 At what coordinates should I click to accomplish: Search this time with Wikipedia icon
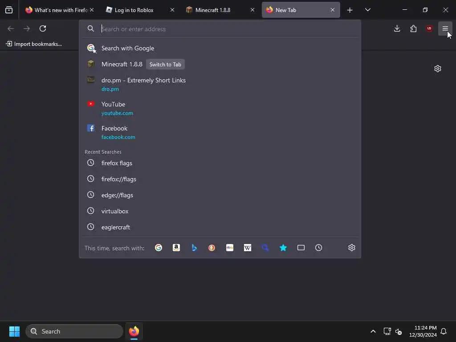248,248
